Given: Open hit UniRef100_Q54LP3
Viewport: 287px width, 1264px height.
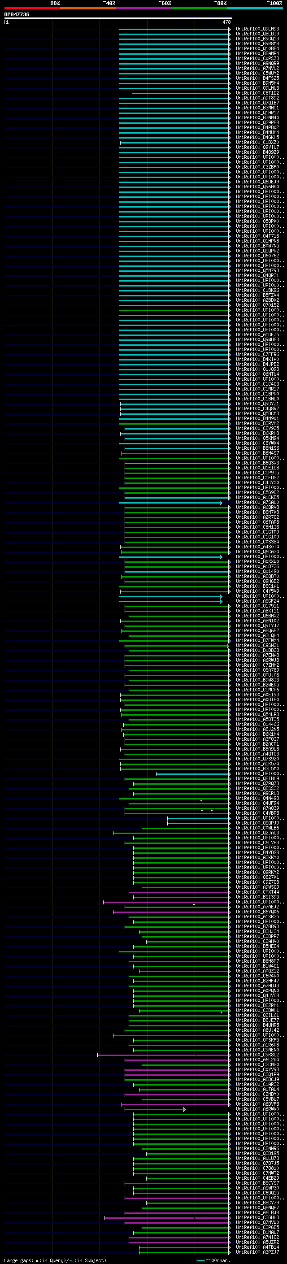Looking at the screenshot, I should point(257,714).
